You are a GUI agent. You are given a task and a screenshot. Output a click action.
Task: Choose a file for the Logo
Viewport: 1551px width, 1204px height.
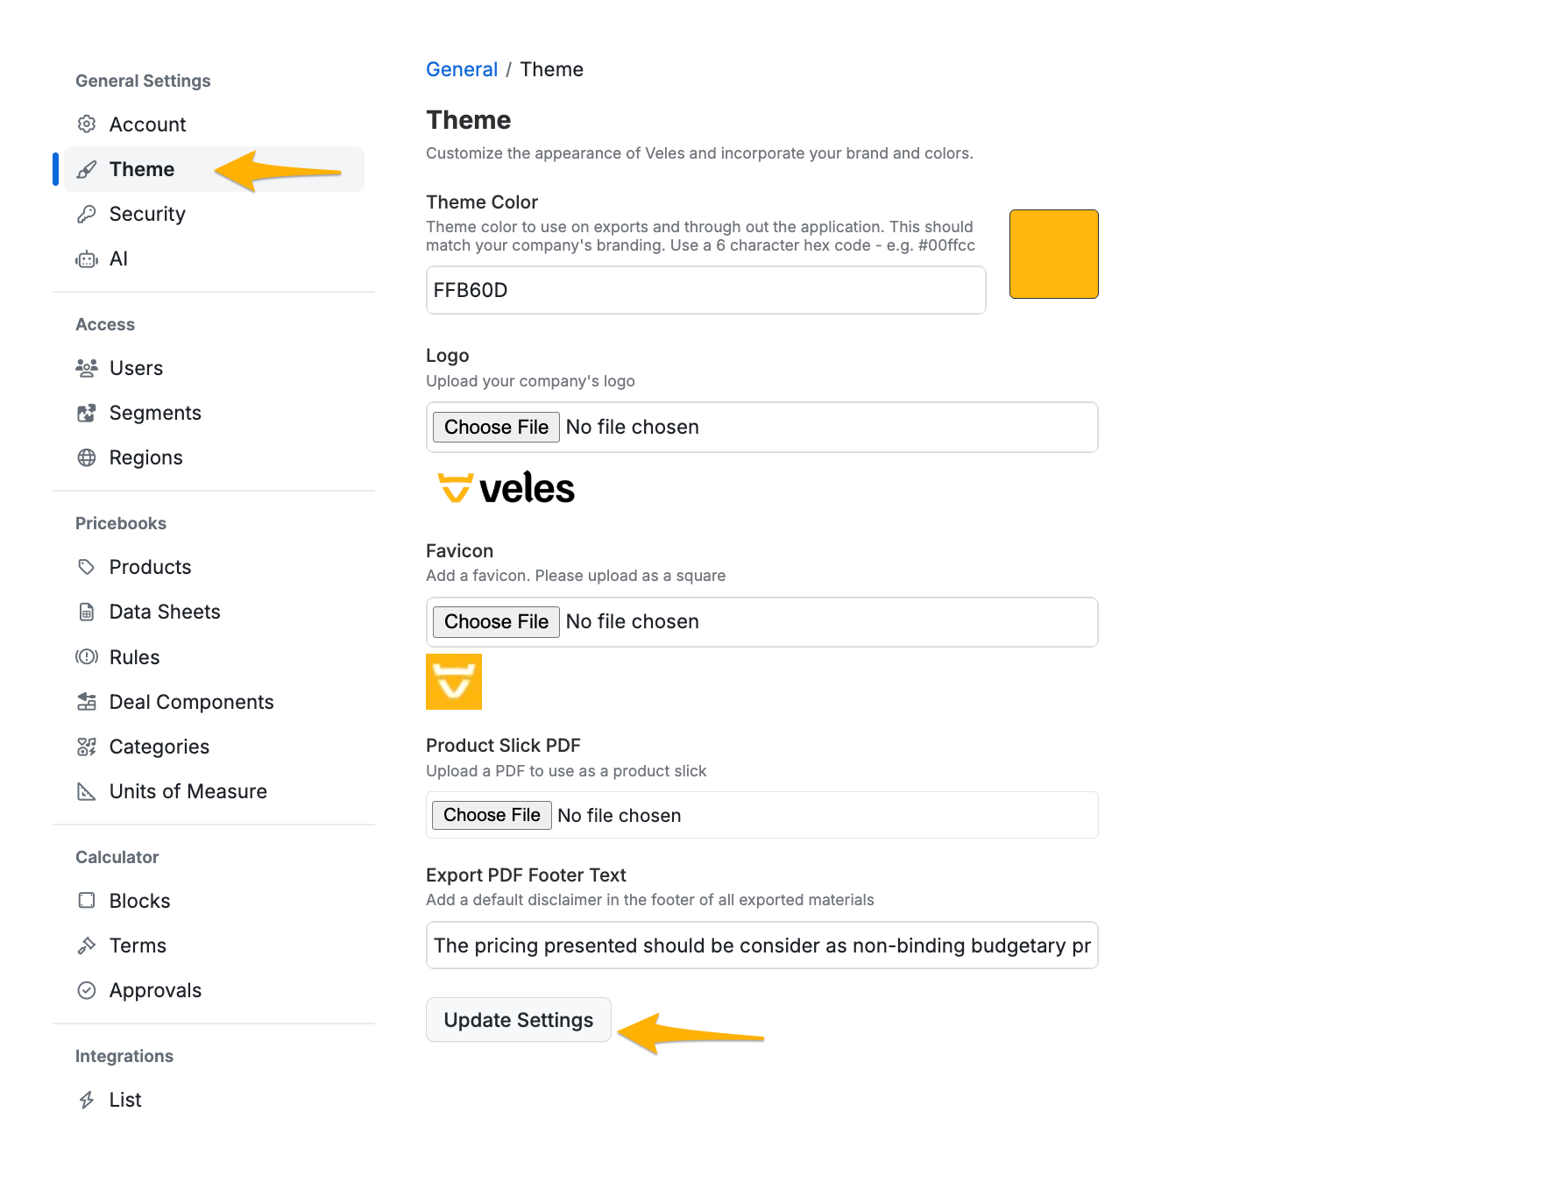coord(496,427)
